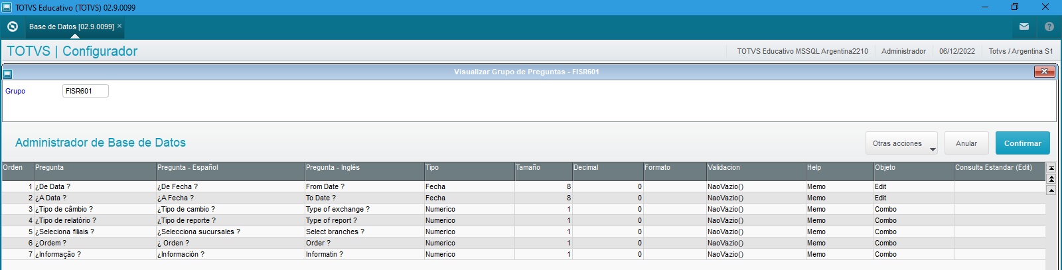Image resolution: width=1062 pixels, height=270 pixels.
Task: Select the '¿Tipo de relatório ?' cell
Action: pos(95,220)
